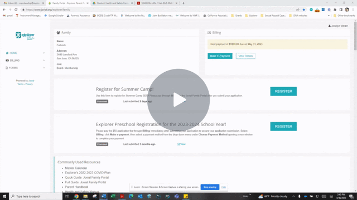Open the weather widget on taskbar
Image resolution: width=357 pixels, height=200 pixels.
(273, 196)
